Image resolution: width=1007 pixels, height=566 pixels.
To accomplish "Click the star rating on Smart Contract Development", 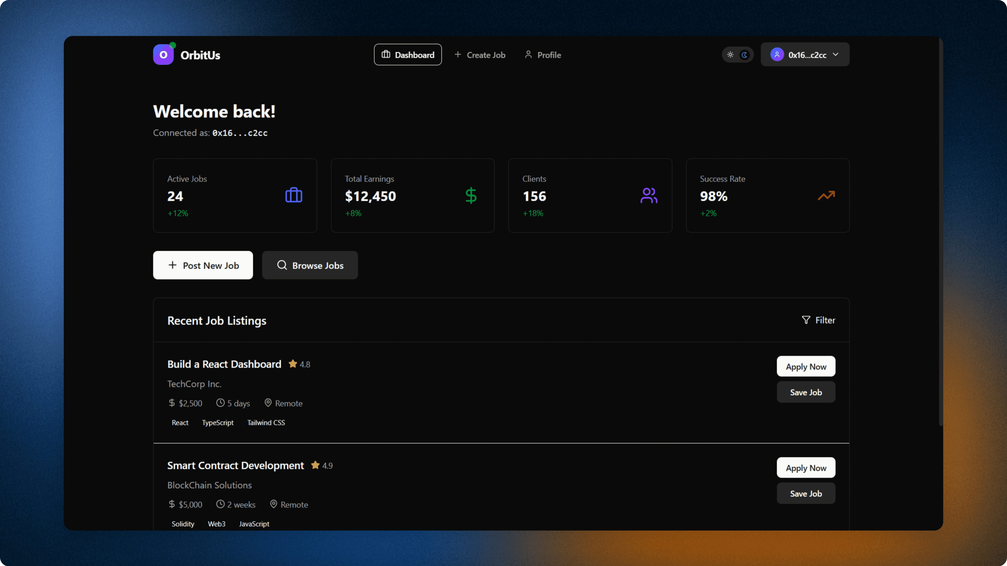I will (315, 465).
